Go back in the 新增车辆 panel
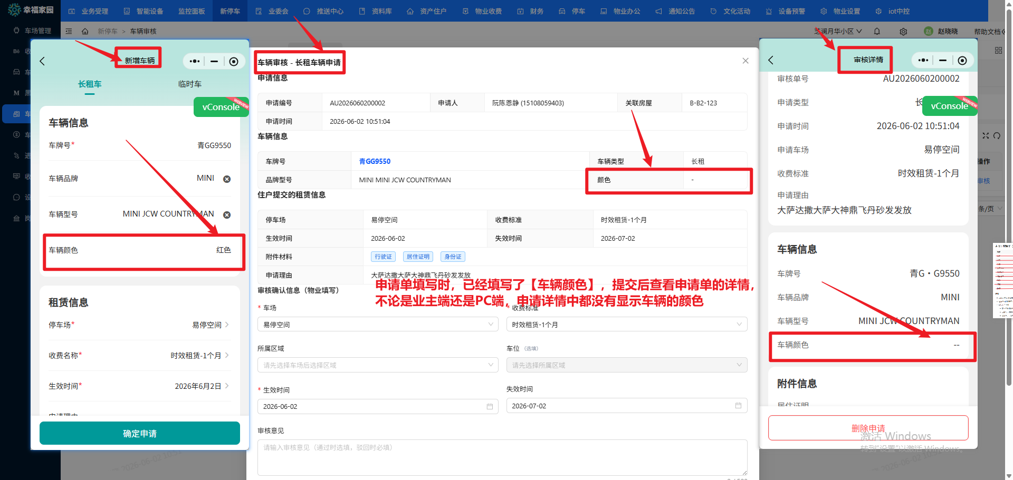1013x480 pixels. pyautogui.click(x=42, y=61)
